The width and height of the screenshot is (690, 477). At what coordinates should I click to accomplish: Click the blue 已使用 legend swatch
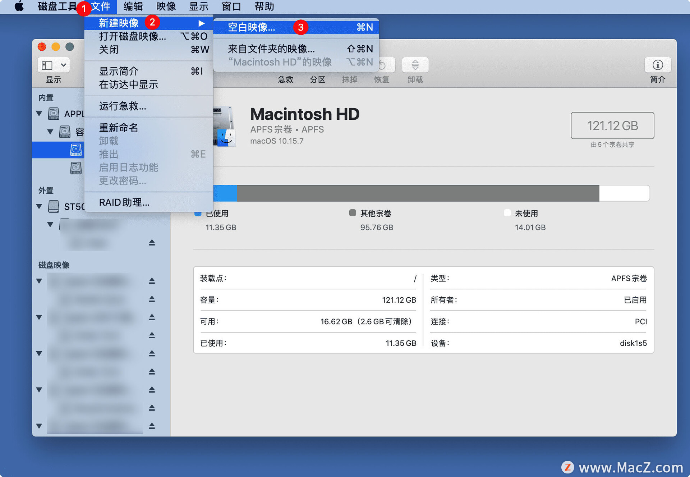(198, 213)
